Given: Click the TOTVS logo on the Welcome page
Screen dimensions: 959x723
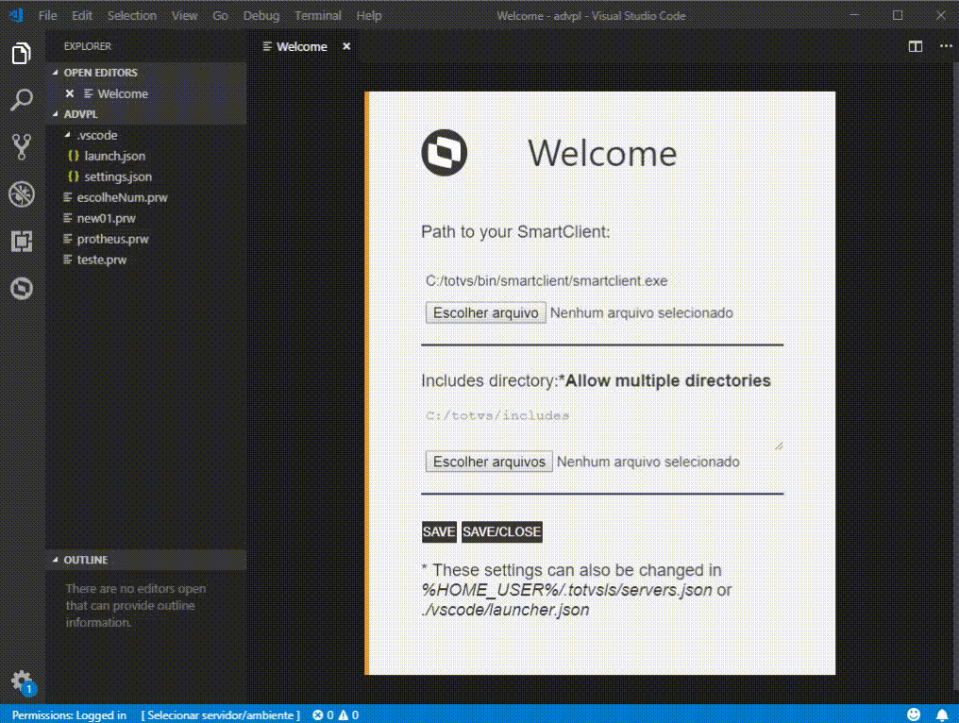Looking at the screenshot, I should coord(444,152).
